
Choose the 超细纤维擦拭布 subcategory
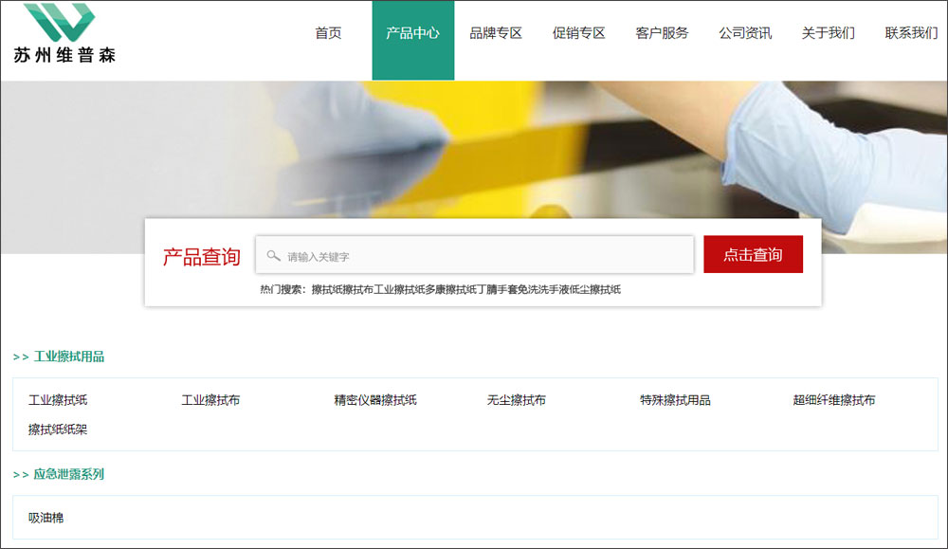(834, 400)
